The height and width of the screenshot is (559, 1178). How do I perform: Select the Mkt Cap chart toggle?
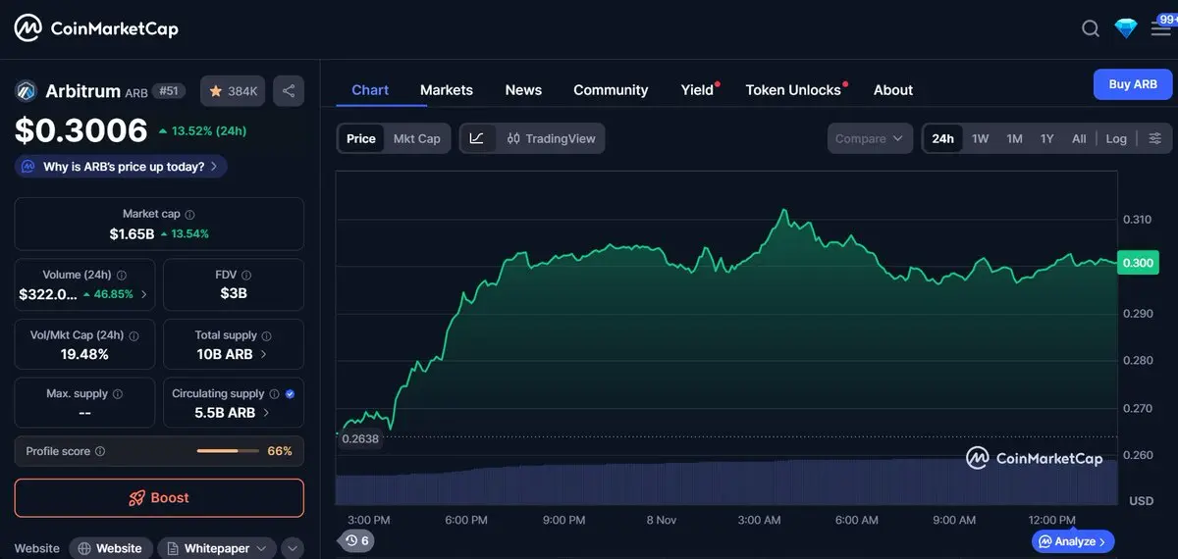point(417,138)
